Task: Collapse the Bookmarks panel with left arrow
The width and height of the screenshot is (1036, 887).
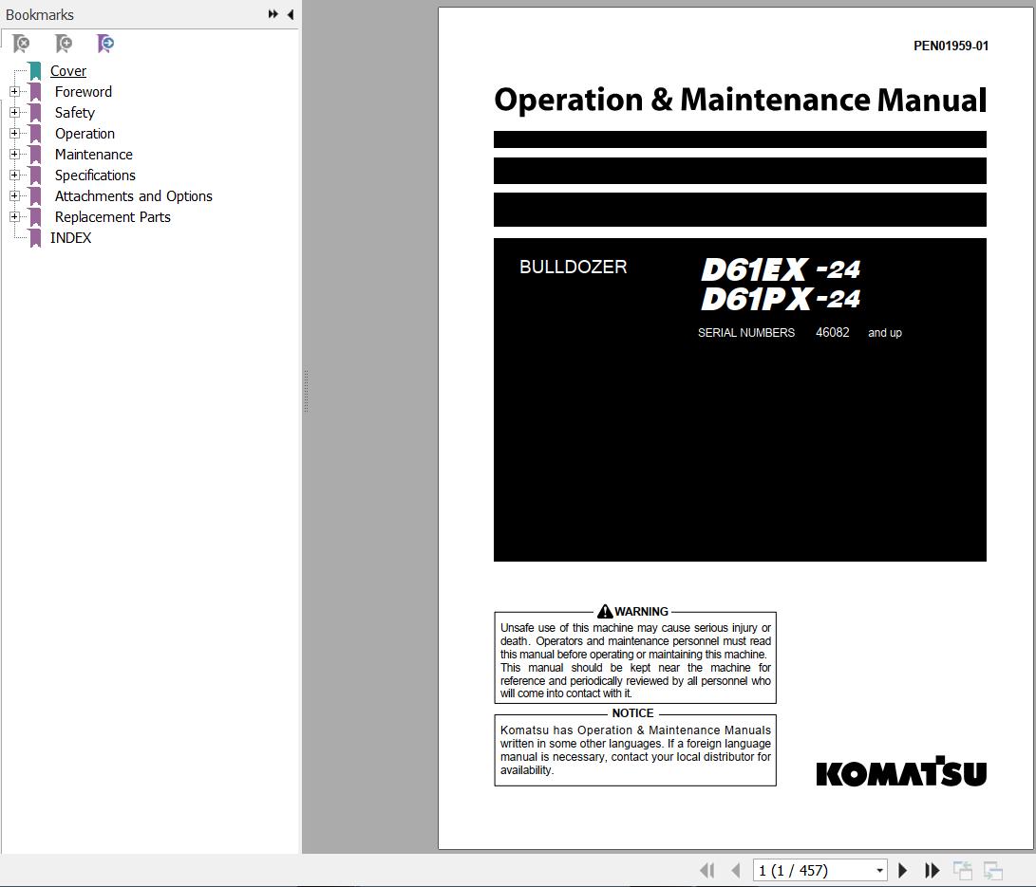Action: pos(290,14)
